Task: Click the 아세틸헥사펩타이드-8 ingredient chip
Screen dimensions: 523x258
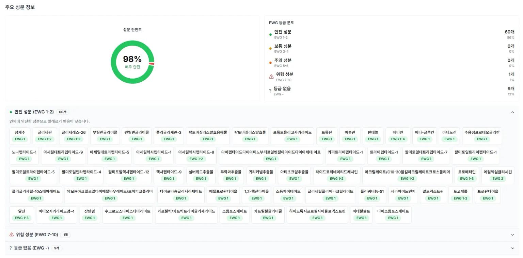Action: [x=196, y=156]
